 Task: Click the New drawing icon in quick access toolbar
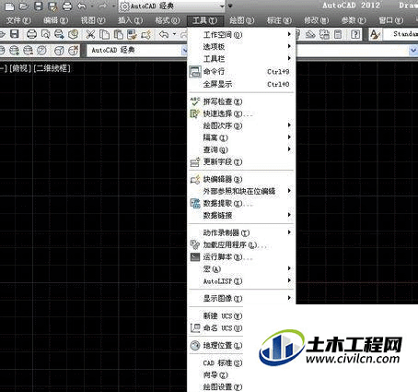[9, 6]
